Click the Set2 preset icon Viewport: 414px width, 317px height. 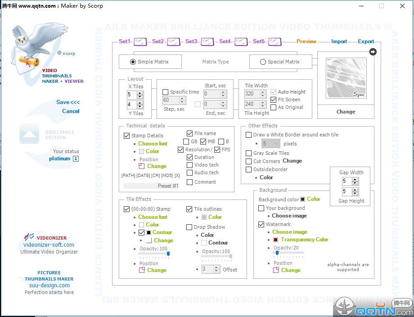[174, 41]
